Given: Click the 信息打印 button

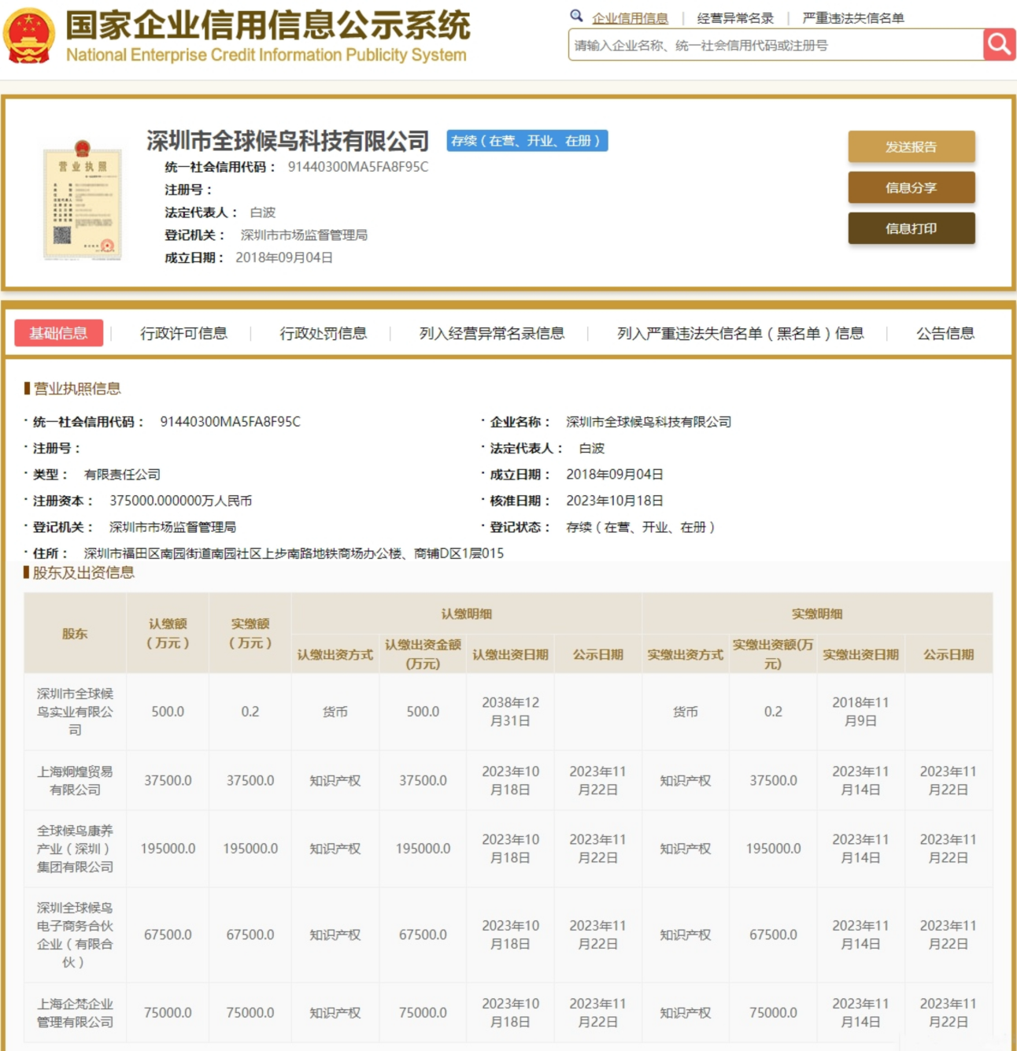Looking at the screenshot, I should pyautogui.click(x=912, y=228).
